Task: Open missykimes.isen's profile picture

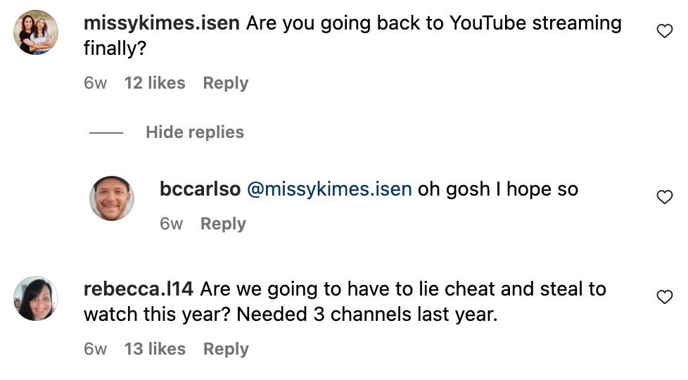Action: click(x=36, y=32)
